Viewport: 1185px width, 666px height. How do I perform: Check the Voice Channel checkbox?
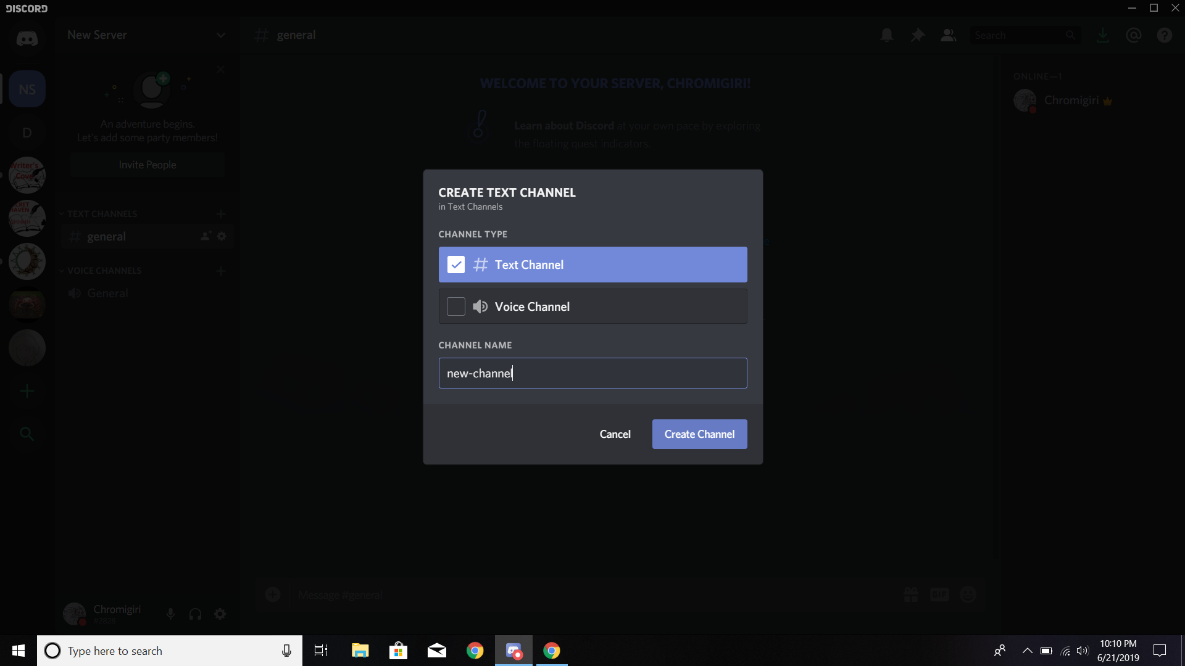pyautogui.click(x=455, y=306)
